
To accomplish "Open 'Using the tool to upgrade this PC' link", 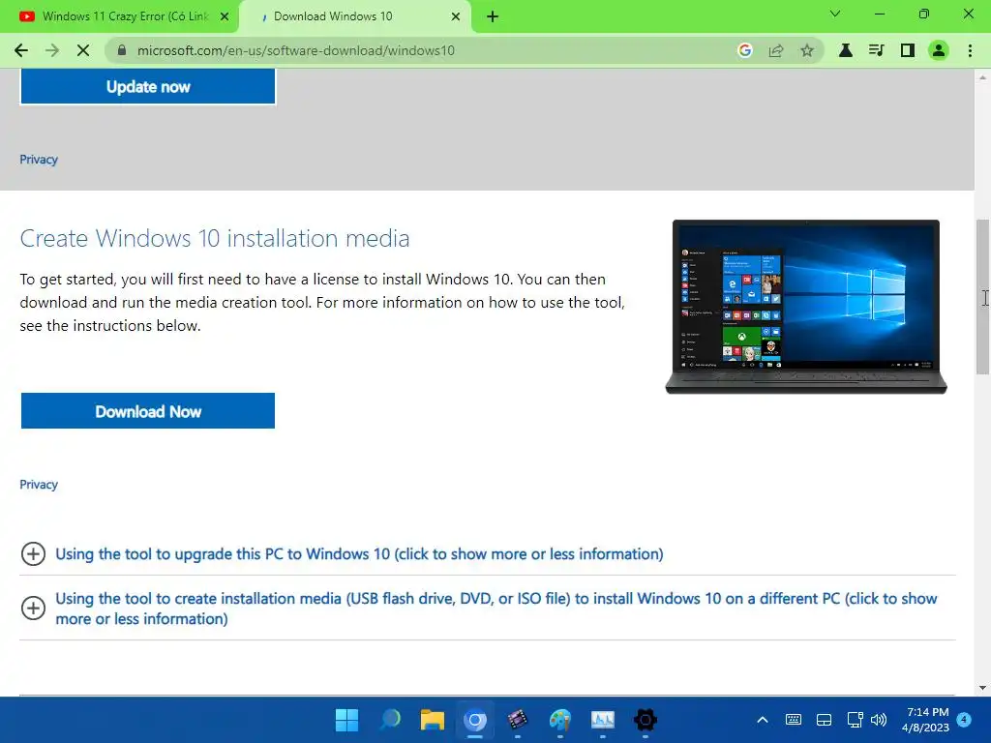I will click(x=360, y=554).
